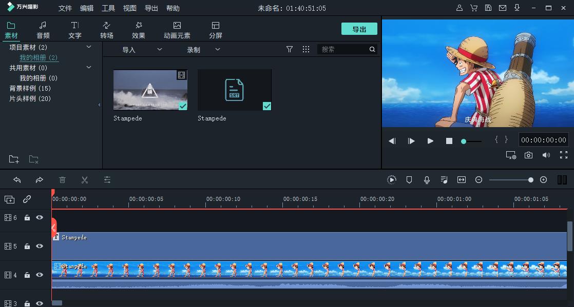Click the Play button under the preview
This screenshot has height=307, width=574.
430,140
